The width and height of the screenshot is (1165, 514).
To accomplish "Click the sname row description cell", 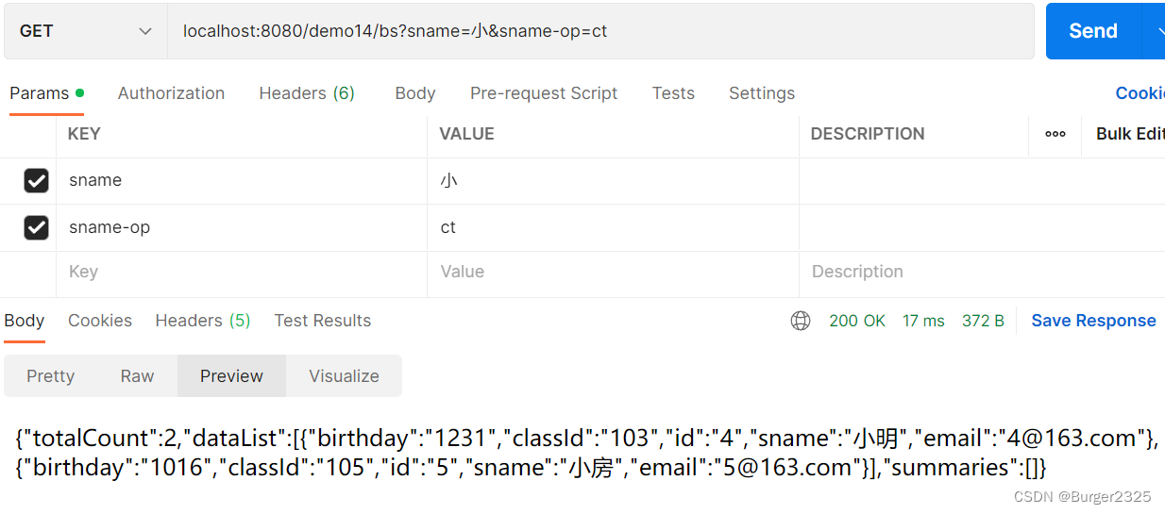I will pyautogui.click(x=982, y=181).
